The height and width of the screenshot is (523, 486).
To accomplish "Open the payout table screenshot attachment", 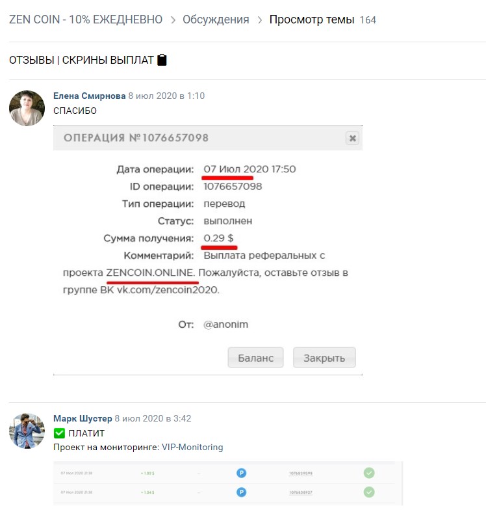I will click(228, 483).
